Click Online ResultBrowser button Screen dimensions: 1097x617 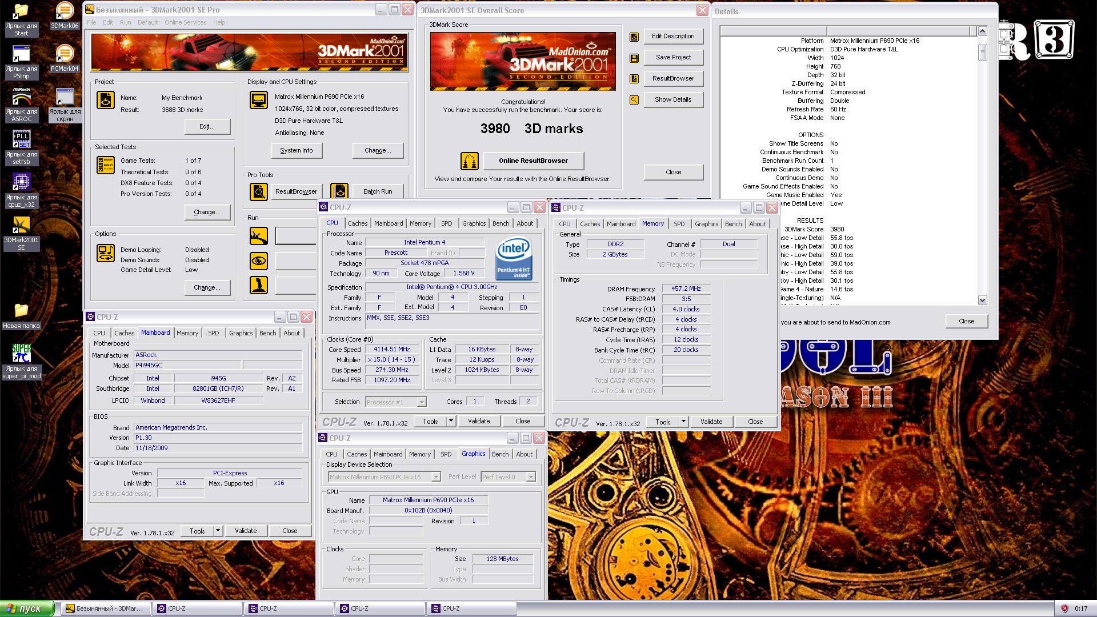click(534, 161)
